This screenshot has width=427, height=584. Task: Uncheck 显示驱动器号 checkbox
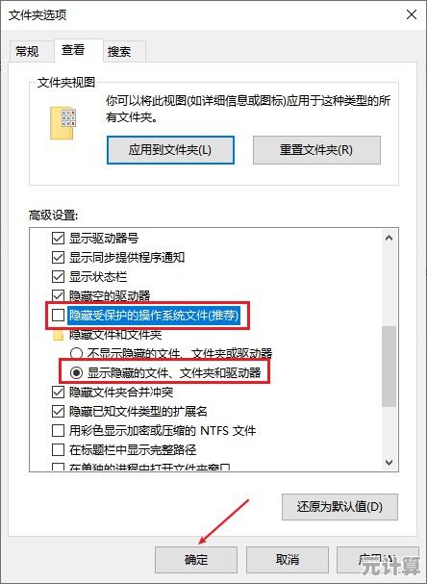tap(58, 238)
